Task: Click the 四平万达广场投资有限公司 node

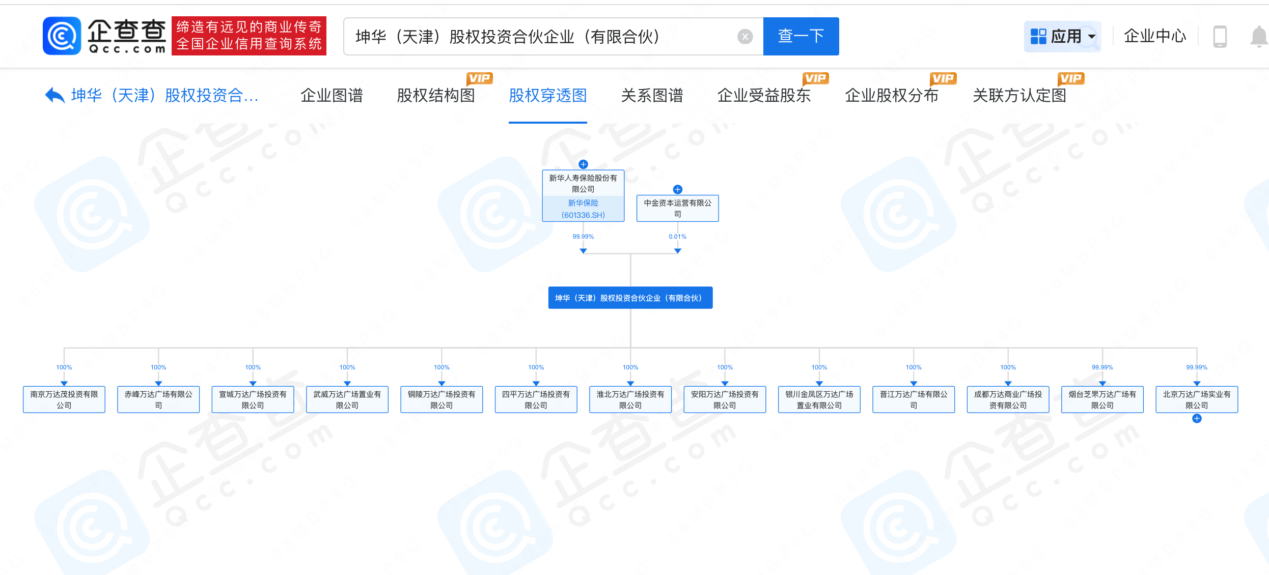Action: [536, 399]
